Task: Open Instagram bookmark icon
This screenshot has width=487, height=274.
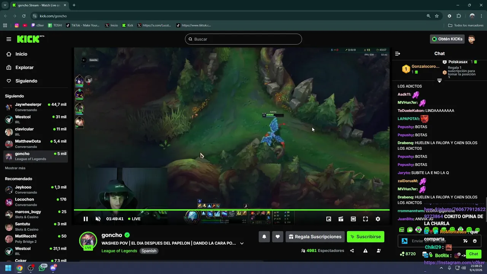Action: pos(17,25)
